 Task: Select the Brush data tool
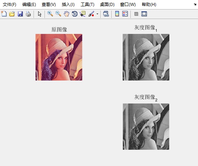(x=91, y=14)
